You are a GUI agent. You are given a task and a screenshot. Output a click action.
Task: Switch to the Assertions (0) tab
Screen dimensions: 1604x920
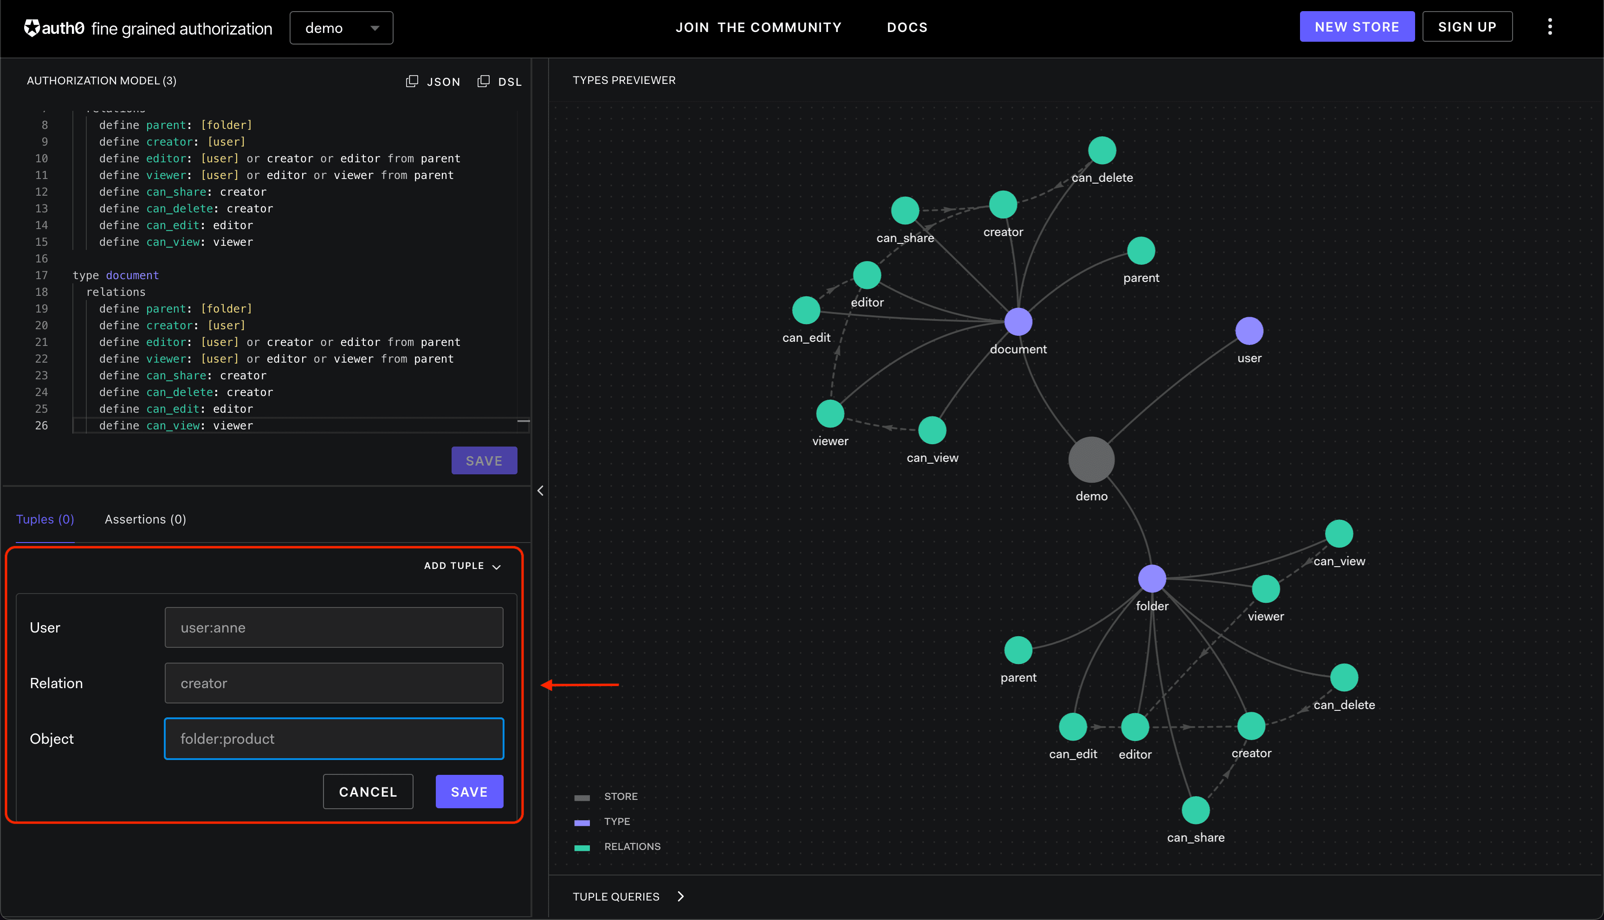point(145,519)
